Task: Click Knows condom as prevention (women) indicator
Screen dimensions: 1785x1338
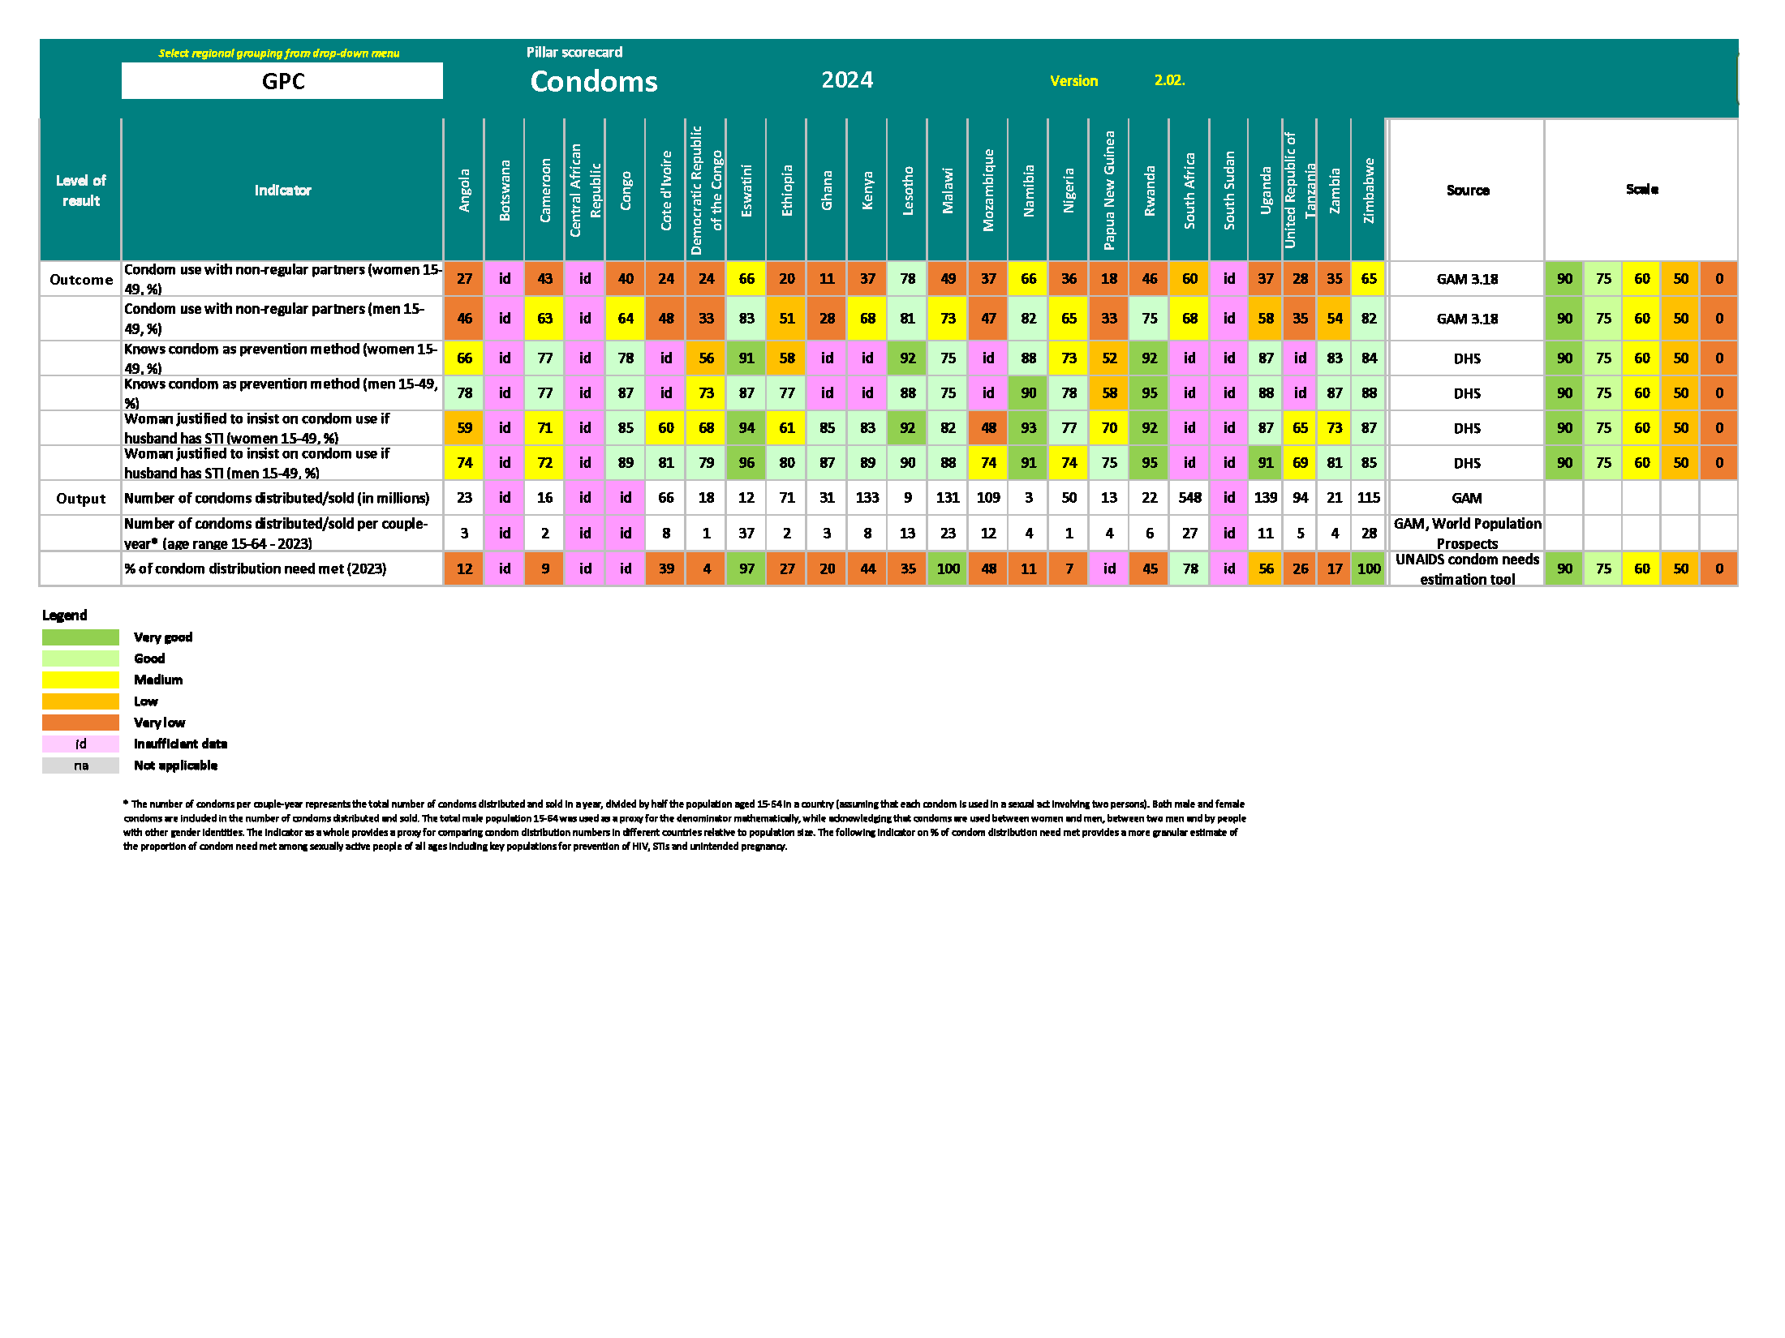Action: [282, 358]
